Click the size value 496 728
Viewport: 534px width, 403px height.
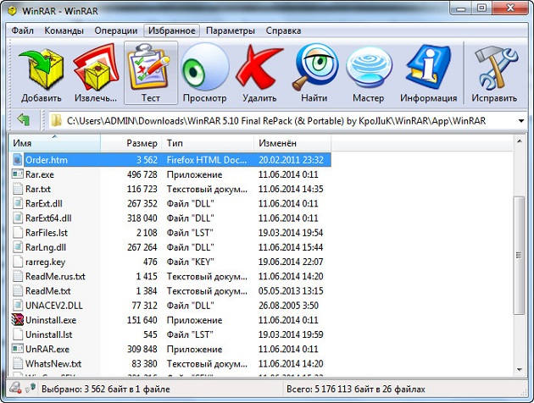142,174
